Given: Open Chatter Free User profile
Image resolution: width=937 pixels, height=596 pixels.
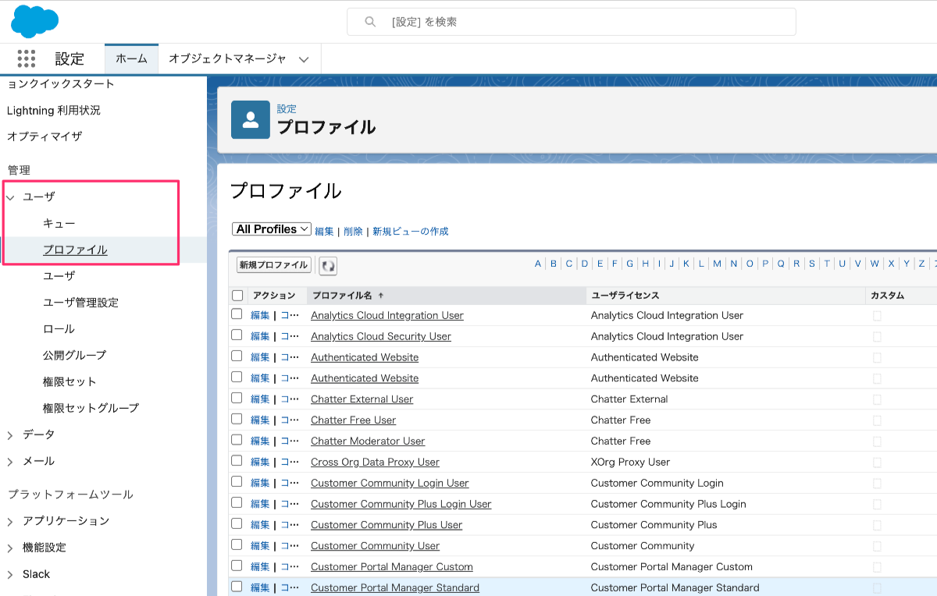Looking at the screenshot, I should tap(354, 420).
